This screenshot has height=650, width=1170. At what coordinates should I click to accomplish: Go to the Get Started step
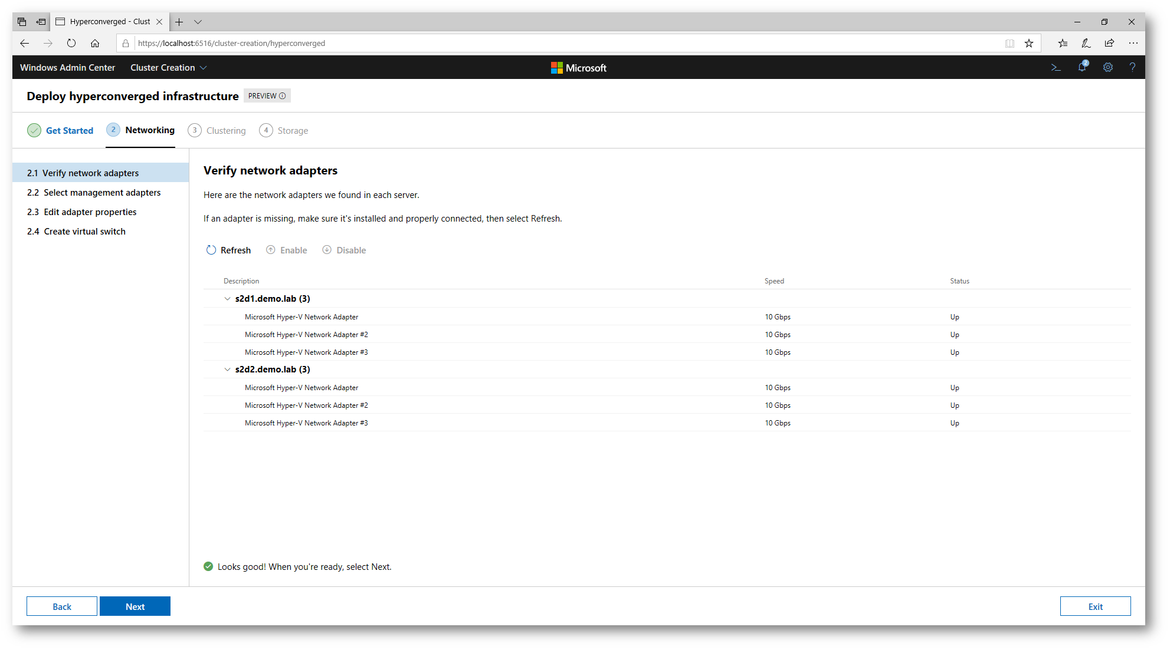tap(60, 130)
